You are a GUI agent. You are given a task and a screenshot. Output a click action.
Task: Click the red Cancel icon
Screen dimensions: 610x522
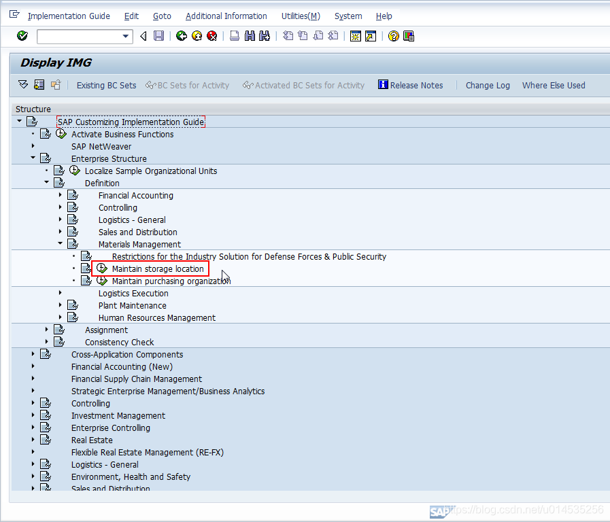tap(212, 36)
